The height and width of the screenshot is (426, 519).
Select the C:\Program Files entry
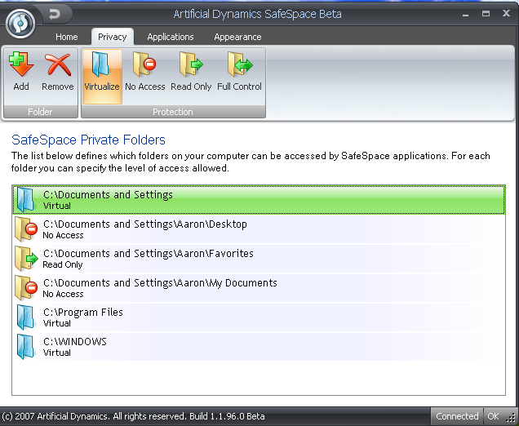click(x=259, y=317)
